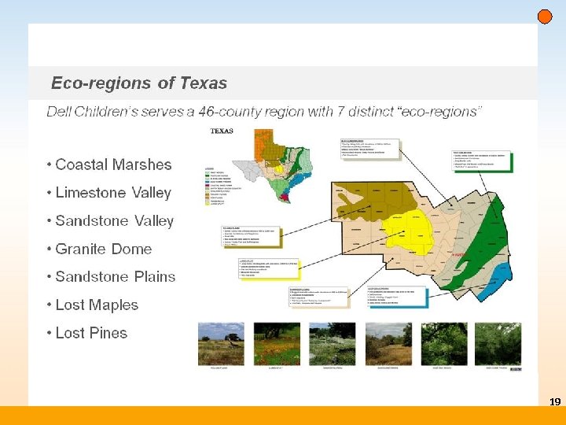Select the 'Sandstone Valley' bullet
This screenshot has height=425, width=566.
pos(111,221)
